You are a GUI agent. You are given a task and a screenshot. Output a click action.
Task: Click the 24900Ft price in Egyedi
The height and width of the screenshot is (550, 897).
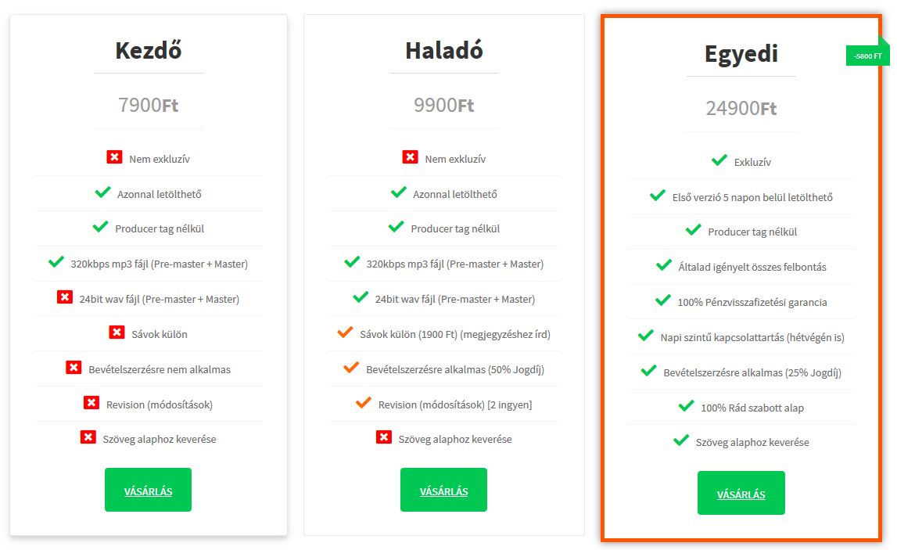tap(741, 108)
